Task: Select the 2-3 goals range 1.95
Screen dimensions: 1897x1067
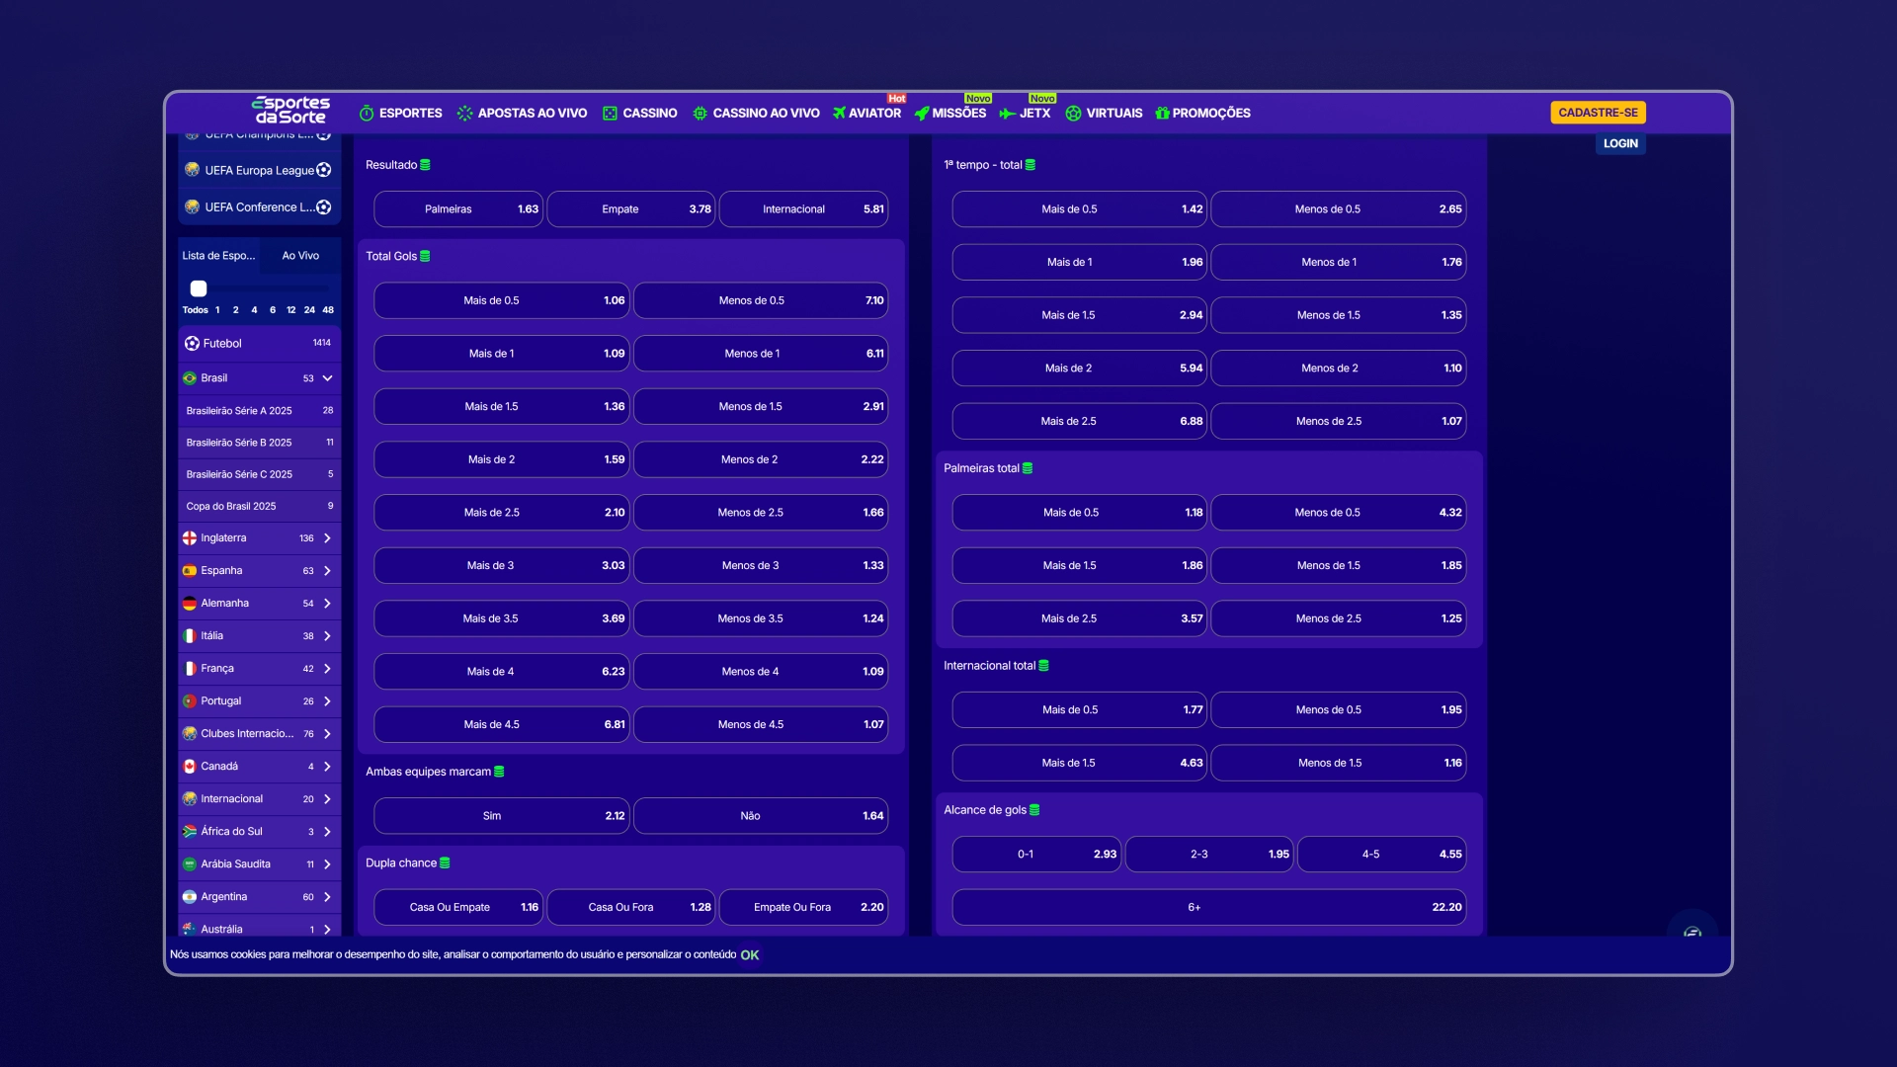Action: [x=1209, y=855]
